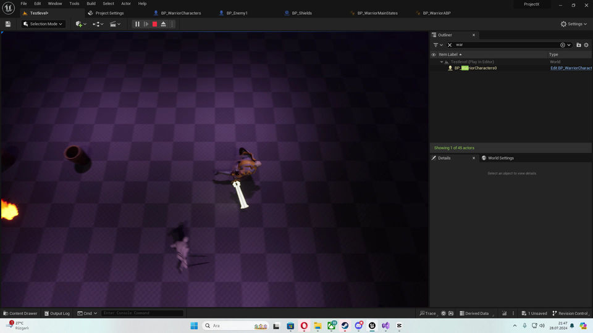This screenshot has height=333, width=593.
Task: Stop the running play session
Action: (154, 24)
